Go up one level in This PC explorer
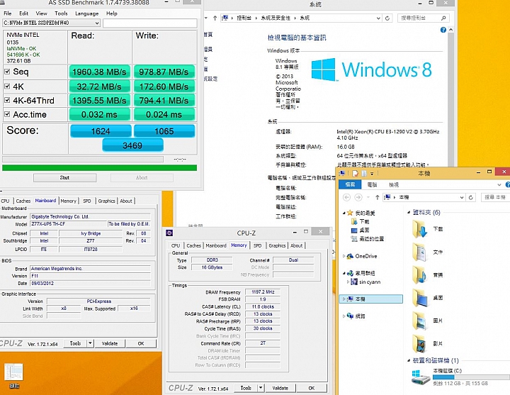 point(378,197)
